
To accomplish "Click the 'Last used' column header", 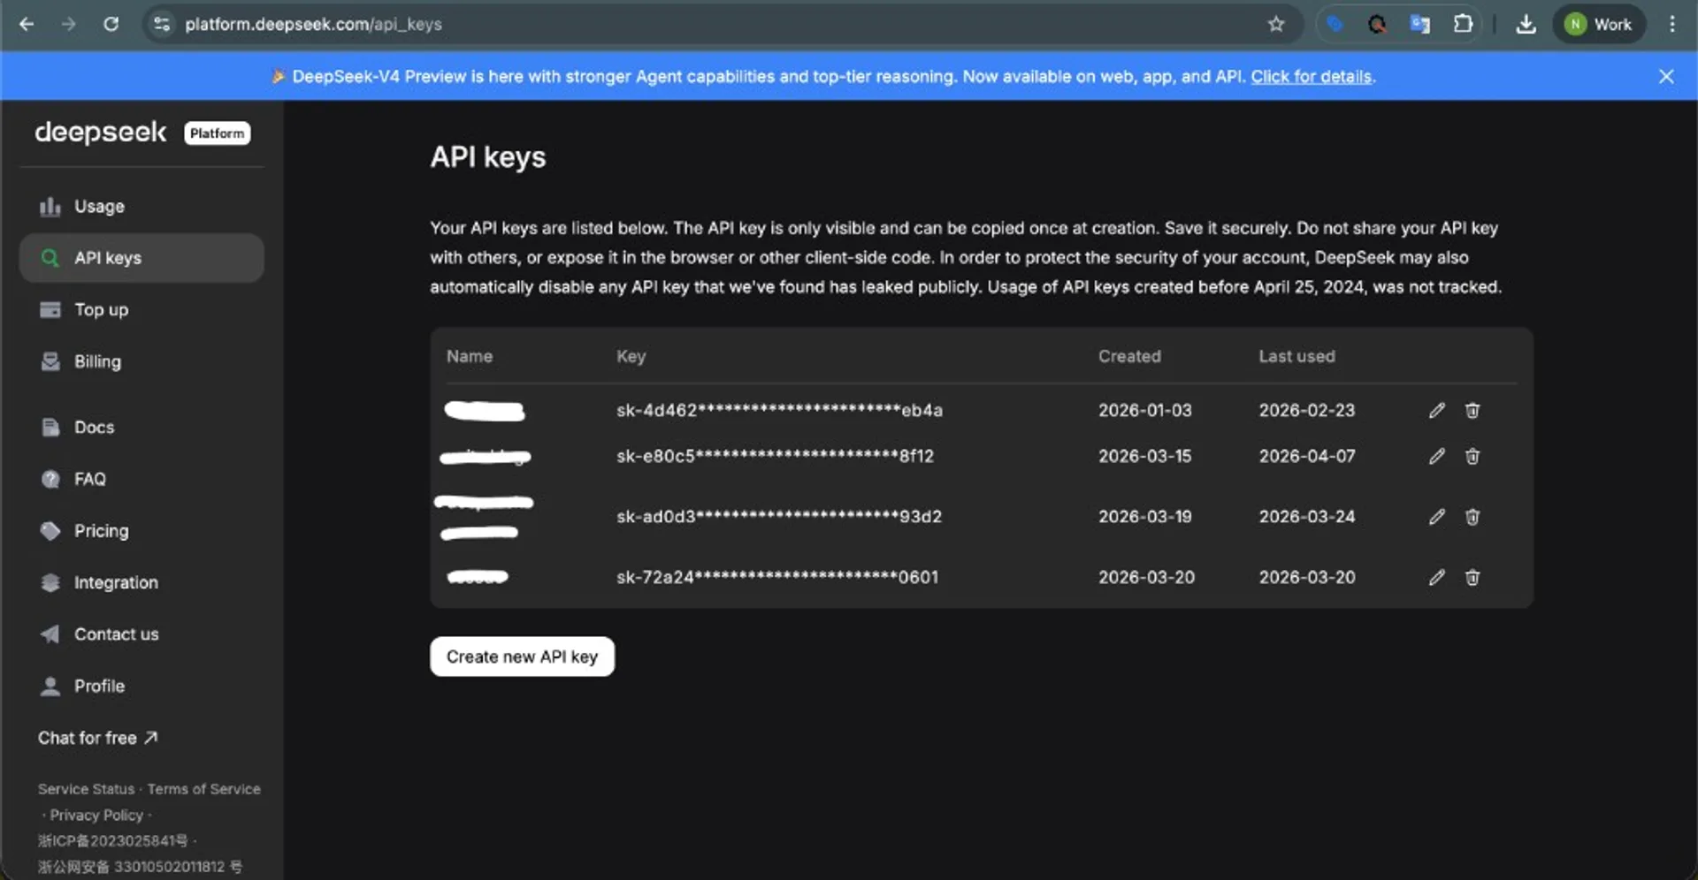I will click(1296, 356).
